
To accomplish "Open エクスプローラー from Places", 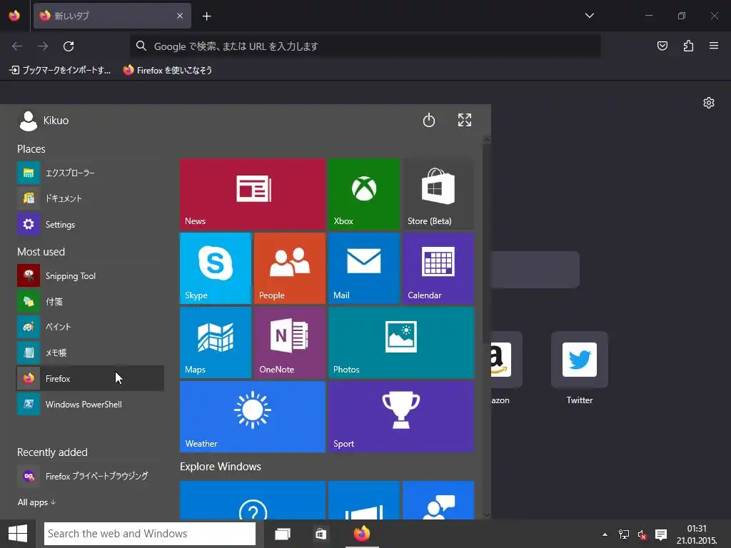I will [x=90, y=173].
